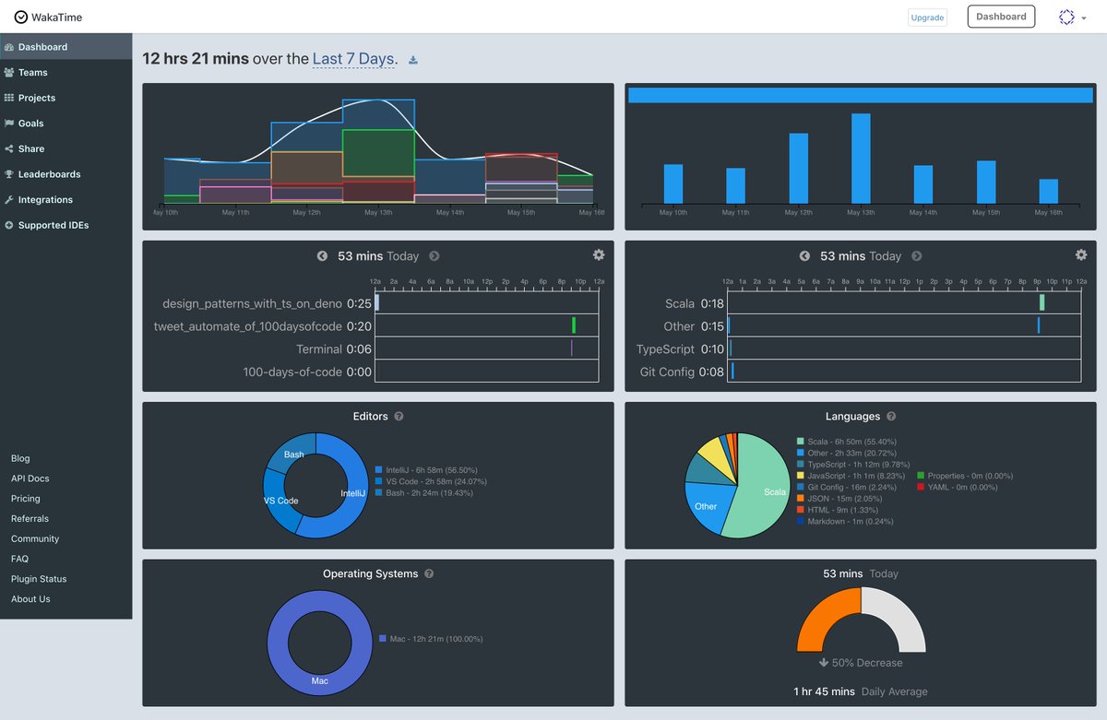Click the Projects grid icon
Viewport: 1107px width, 720px height.
tap(9, 98)
